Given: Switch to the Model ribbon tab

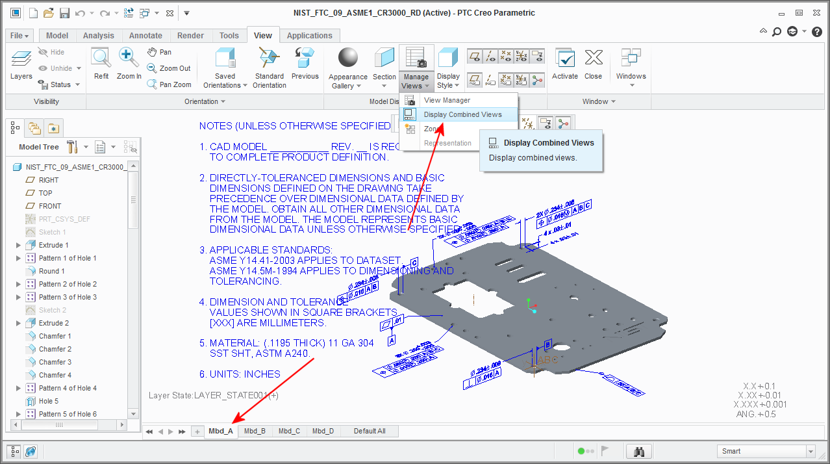Looking at the screenshot, I should click(57, 36).
